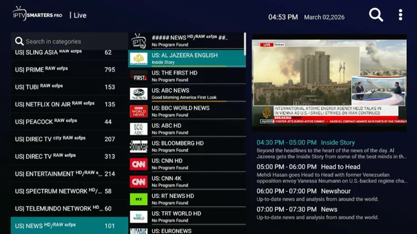Screen dimensions: 417x234
Task: Play US: ABC NEWS channel
Action: [x=187, y=94]
